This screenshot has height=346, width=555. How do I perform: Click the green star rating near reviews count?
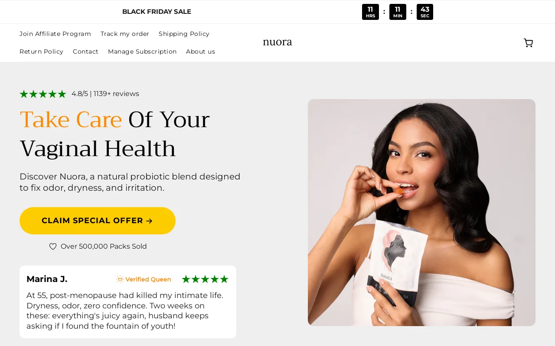43,94
